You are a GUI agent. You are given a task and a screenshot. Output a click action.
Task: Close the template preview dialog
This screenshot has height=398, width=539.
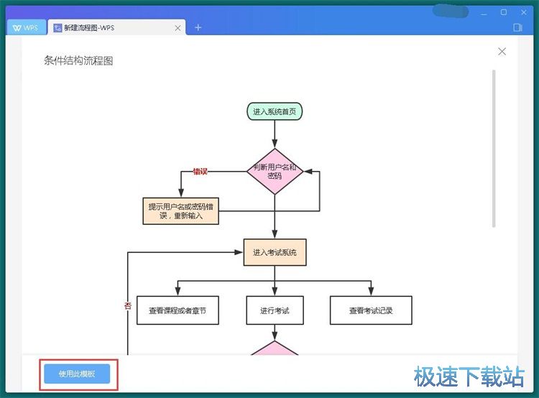[502, 52]
